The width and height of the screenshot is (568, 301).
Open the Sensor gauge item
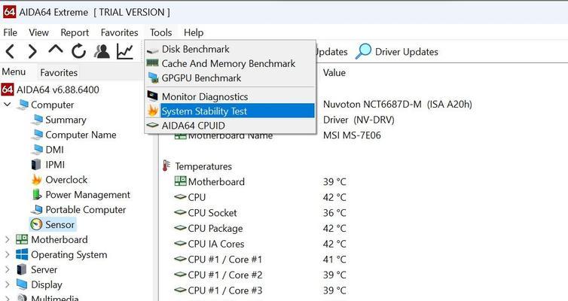53,224
